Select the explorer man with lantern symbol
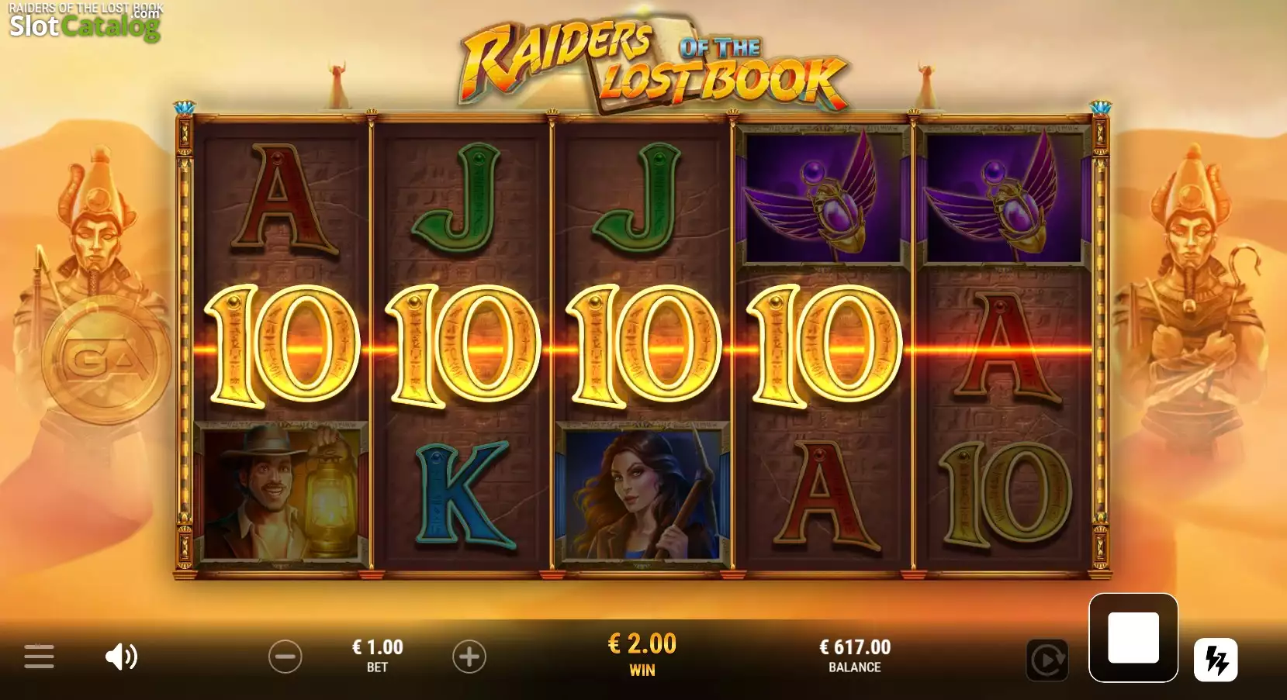 [x=282, y=491]
